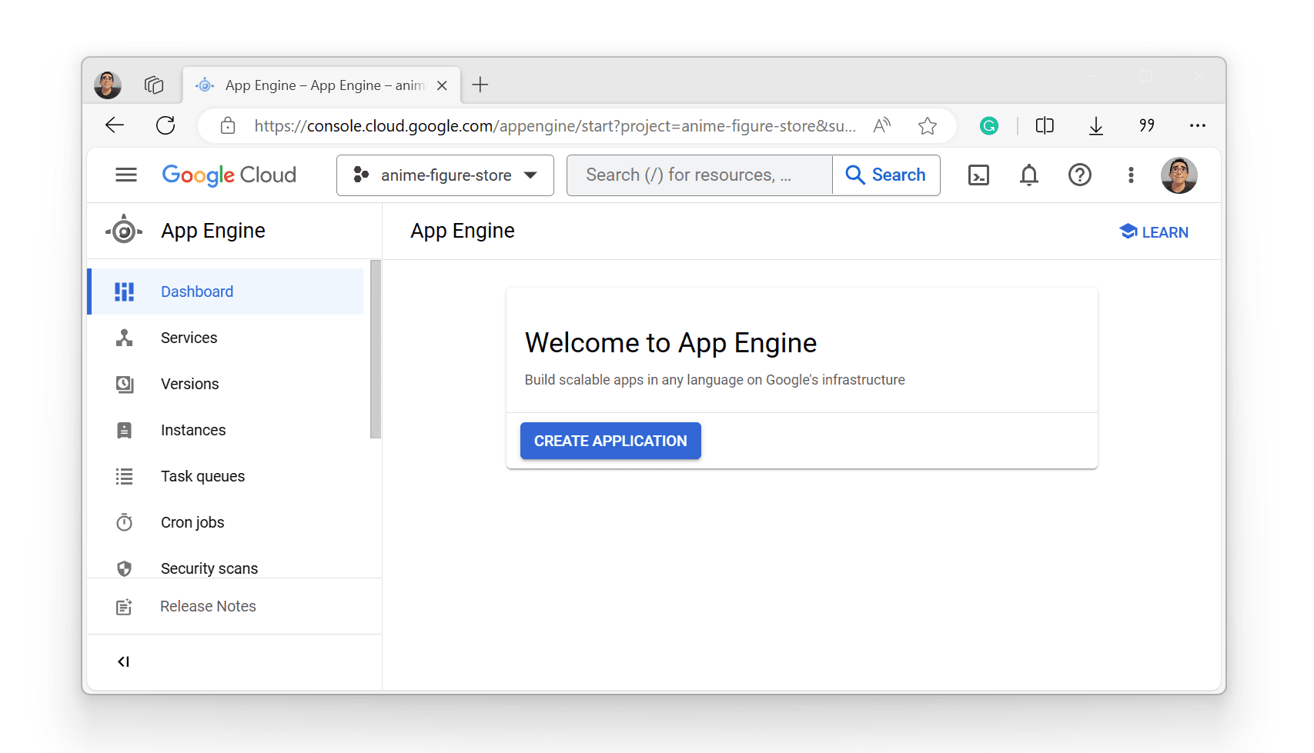Activate Cloud Shell terminal icon
1314x753 pixels.
[x=978, y=175]
